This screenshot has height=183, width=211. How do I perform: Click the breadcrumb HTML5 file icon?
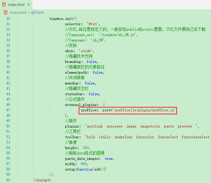[x=6, y=12]
